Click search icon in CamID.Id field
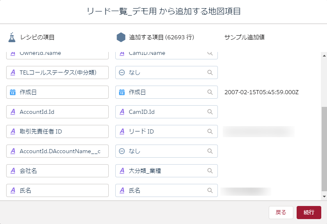This screenshot has width=327, height=224. click(x=210, y=112)
